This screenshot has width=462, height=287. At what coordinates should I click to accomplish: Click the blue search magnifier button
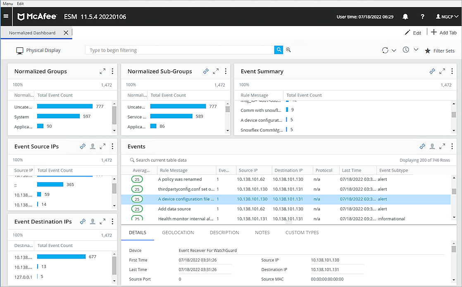pos(279,50)
